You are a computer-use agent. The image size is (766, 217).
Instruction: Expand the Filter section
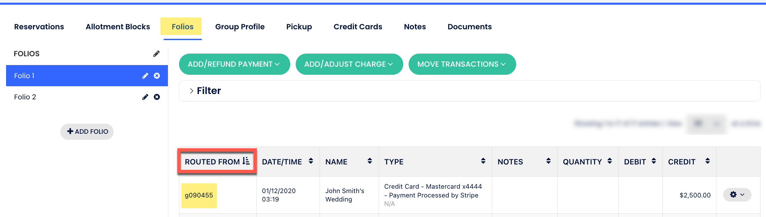click(191, 91)
